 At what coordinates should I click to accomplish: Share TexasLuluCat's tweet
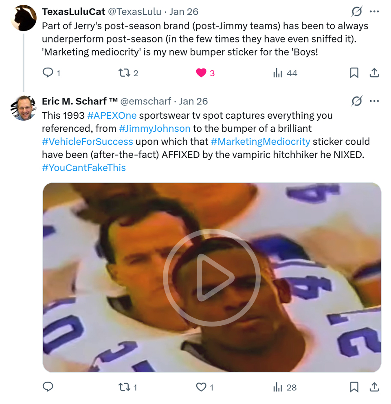374,73
